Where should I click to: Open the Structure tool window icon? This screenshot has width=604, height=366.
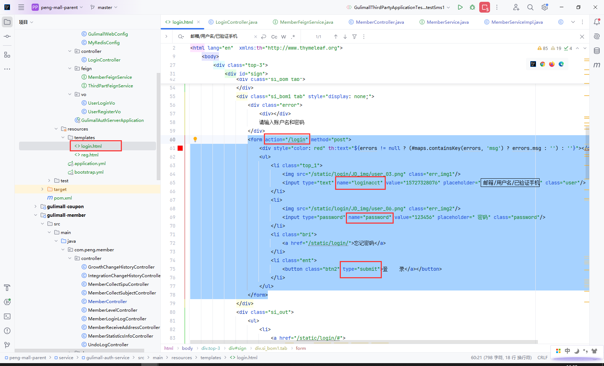(x=7, y=55)
